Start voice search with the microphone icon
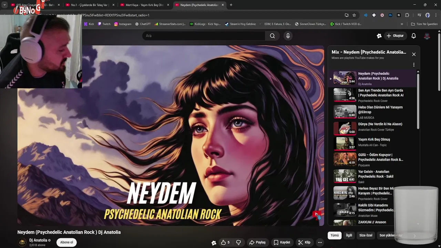The height and width of the screenshot is (248, 441). tap(288, 36)
